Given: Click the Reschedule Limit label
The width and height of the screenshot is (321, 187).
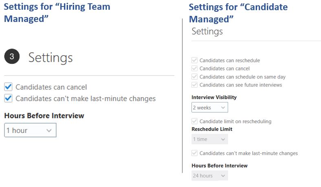Looking at the screenshot, I should (212, 129).
